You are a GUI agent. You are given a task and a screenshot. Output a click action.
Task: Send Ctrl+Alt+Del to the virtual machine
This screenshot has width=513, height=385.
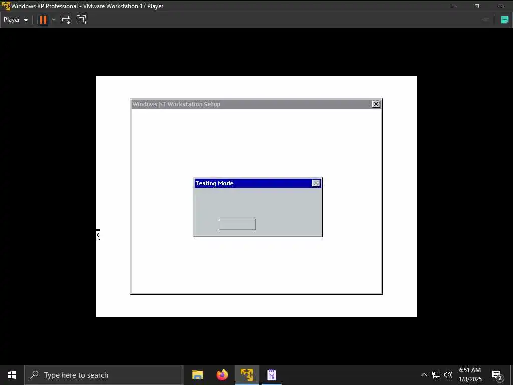(x=66, y=20)
